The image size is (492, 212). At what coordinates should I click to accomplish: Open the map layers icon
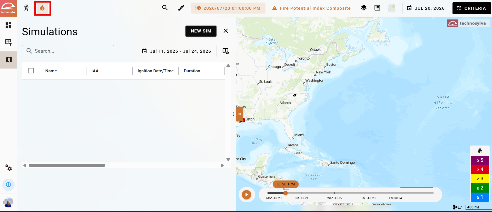click(364, 8)
